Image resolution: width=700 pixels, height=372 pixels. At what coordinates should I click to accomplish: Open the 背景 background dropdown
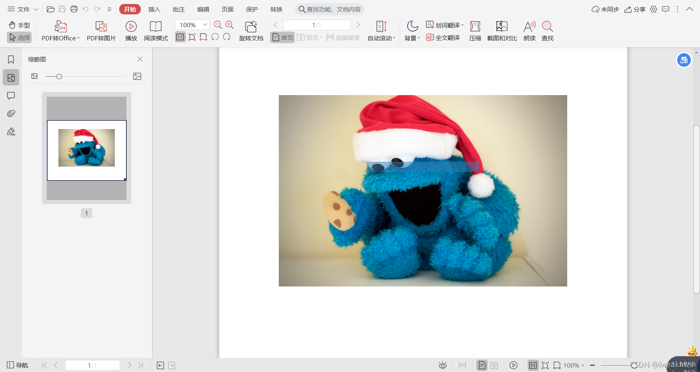412,31
